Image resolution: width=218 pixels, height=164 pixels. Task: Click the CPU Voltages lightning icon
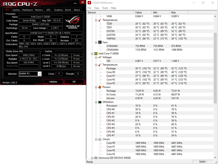(x=100, y=57)
